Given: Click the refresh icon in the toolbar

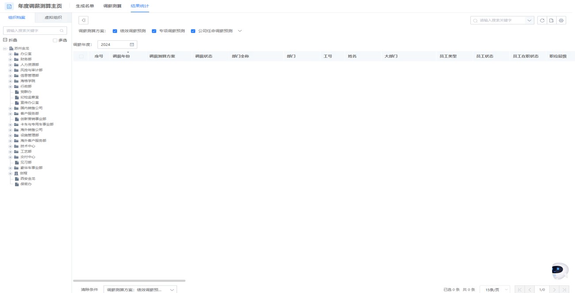Looking at the screenshot, I should pos(542,20).
